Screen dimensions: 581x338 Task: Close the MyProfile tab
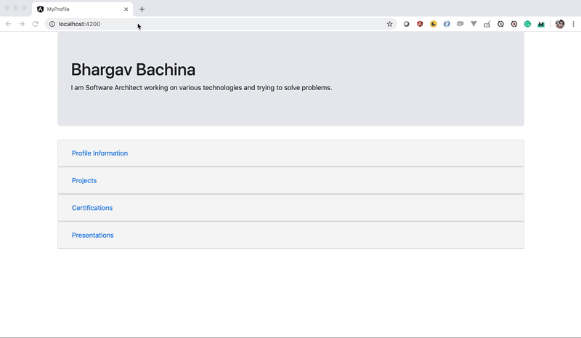pos(126,9)
